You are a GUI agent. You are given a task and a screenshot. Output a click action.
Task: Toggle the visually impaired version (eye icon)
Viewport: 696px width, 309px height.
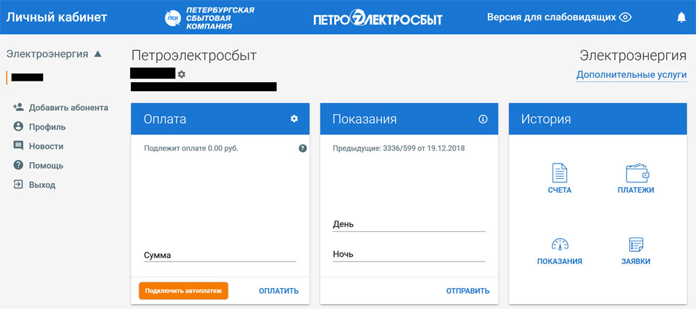pos(625,17)
